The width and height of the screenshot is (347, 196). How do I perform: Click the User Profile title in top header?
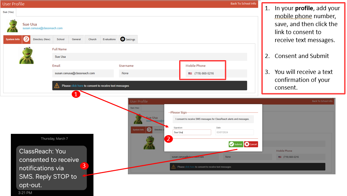coord(13,4)
